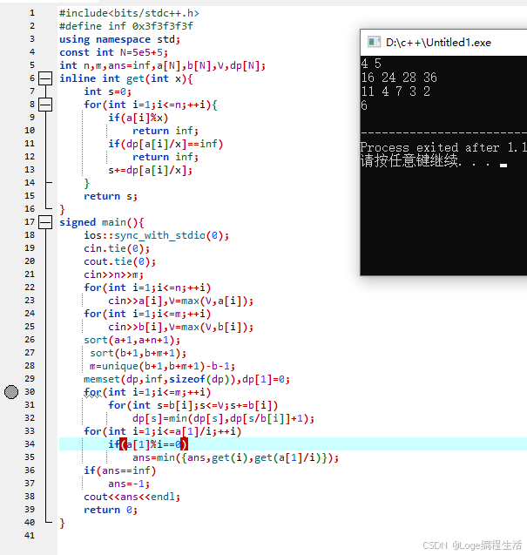Collapse the main function fold at line 17

(45, 222)
